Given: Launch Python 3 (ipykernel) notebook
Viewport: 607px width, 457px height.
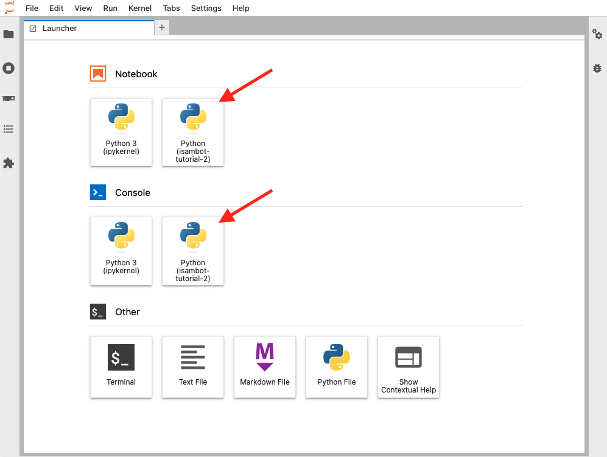Looking at the screenshot, I should [x=121, y=132].
